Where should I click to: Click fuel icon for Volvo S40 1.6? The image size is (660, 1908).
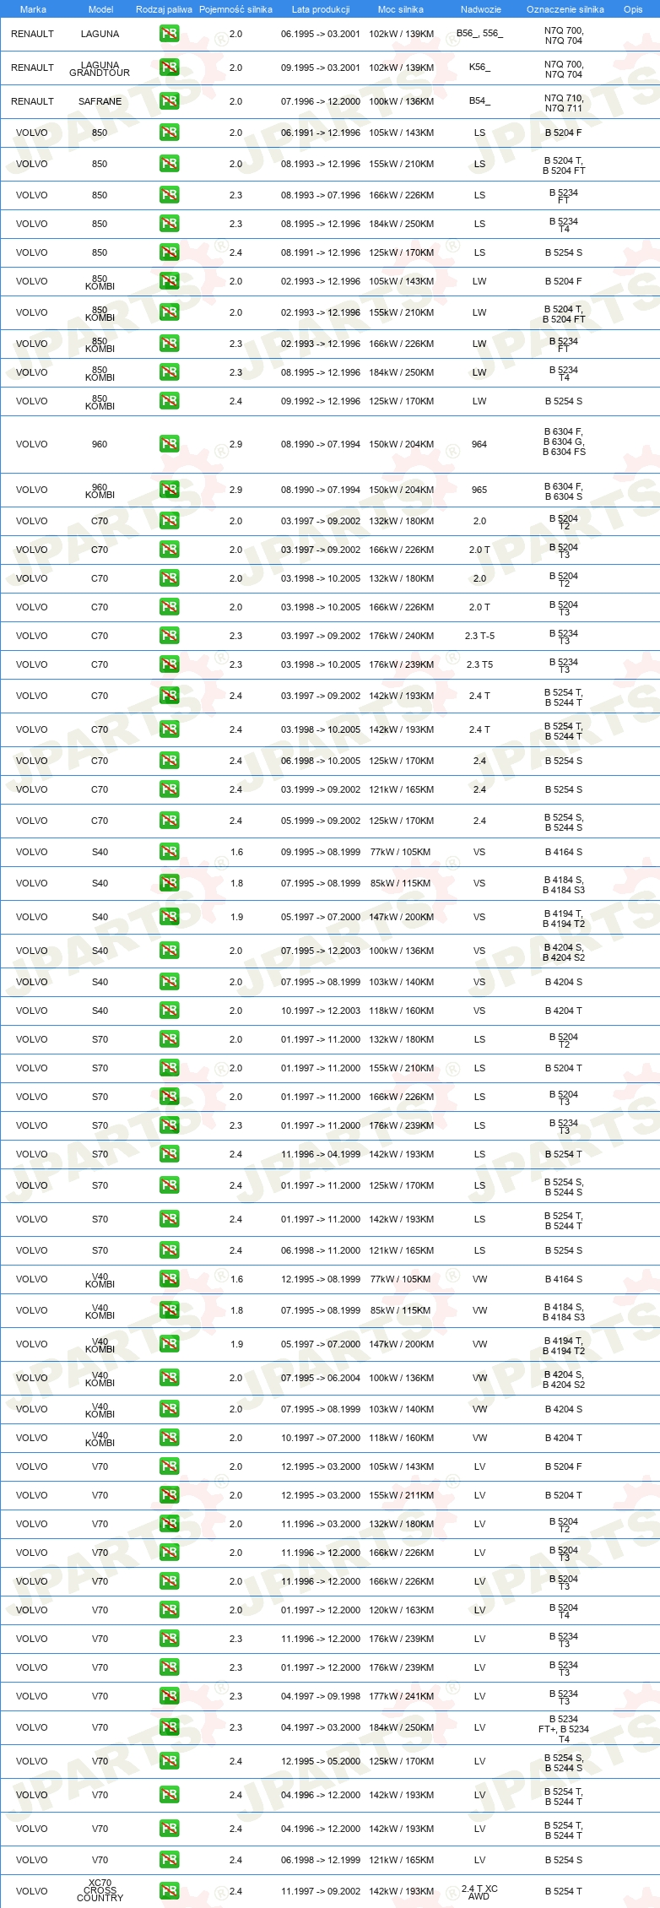tap(170, 852)
